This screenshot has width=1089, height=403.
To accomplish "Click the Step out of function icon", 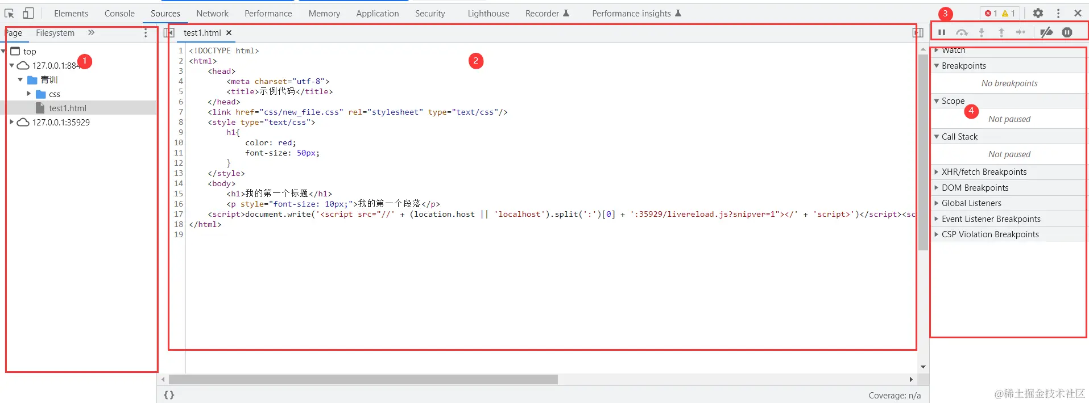I will click(1001, 32).
